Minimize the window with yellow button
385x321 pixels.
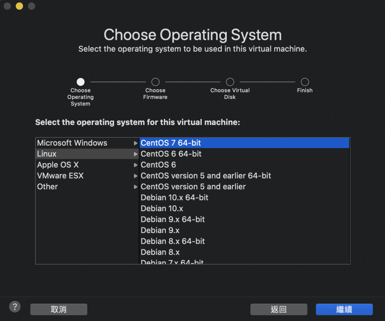(x=20, y=6)
